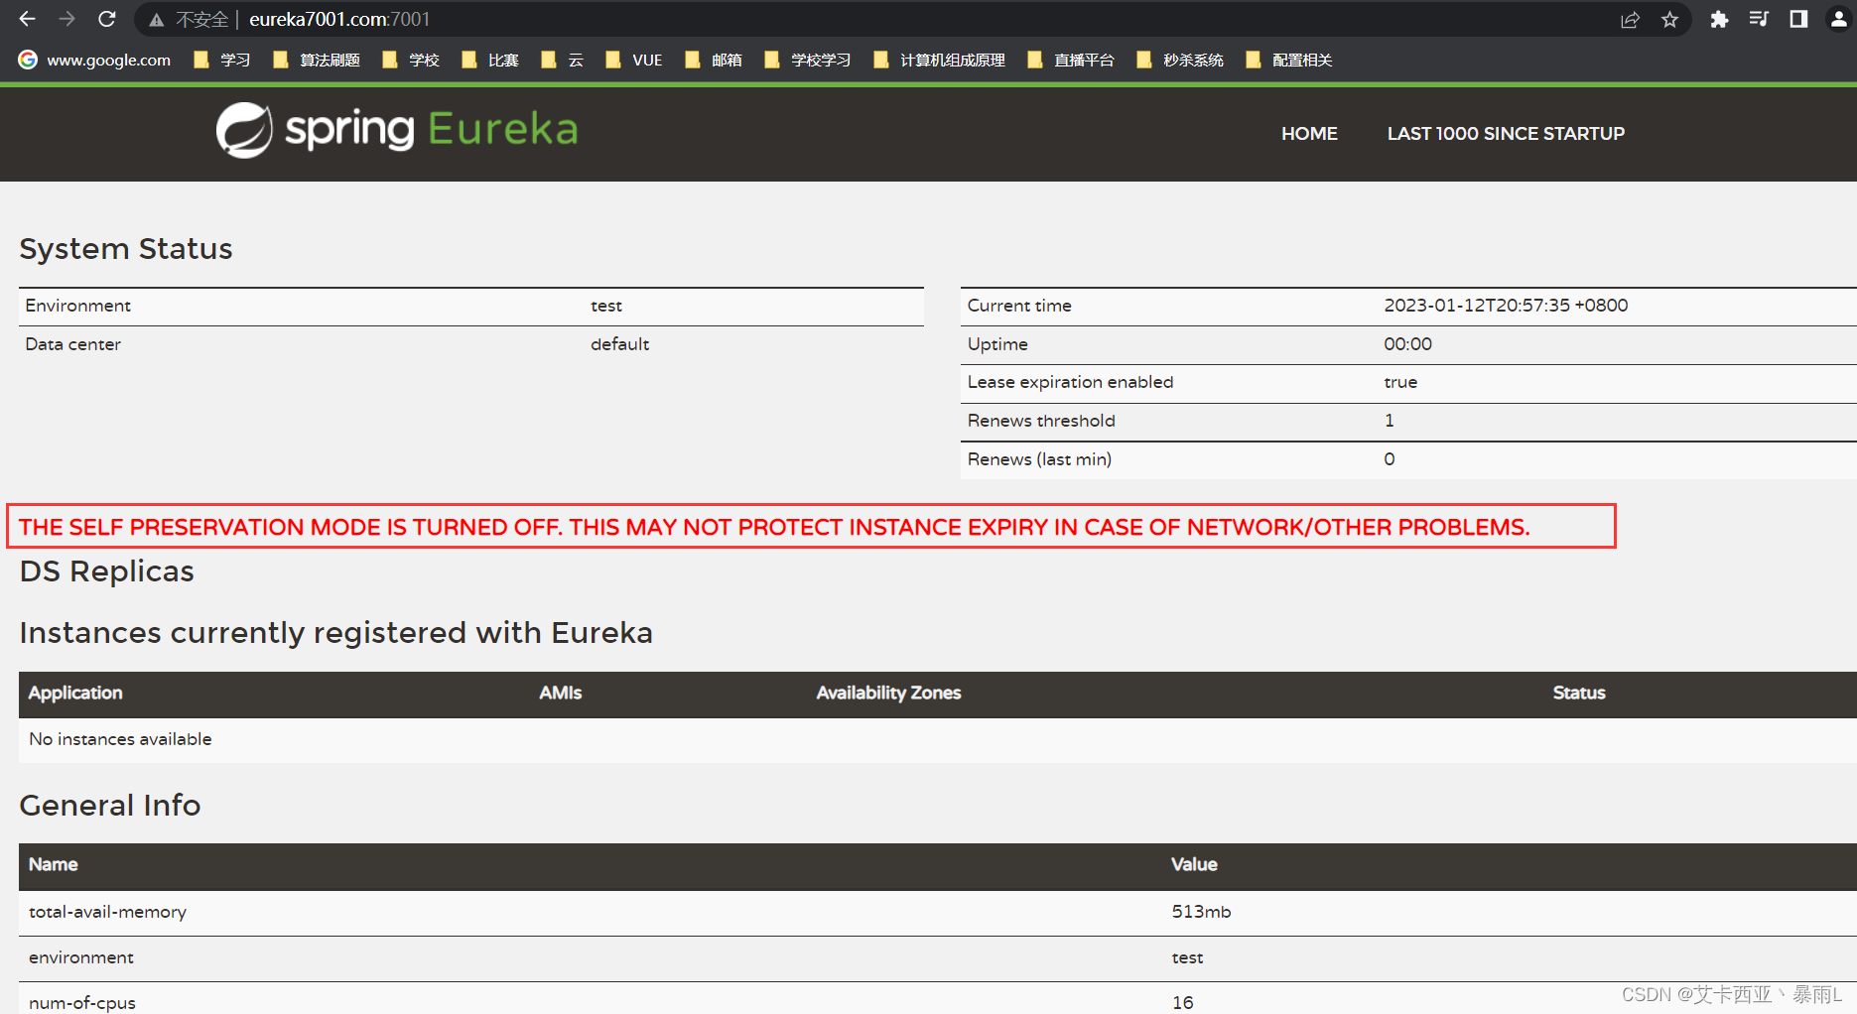Screen dimensions: 1857x1014
Task: Click the General Info heading
Action: click(109, 805)
